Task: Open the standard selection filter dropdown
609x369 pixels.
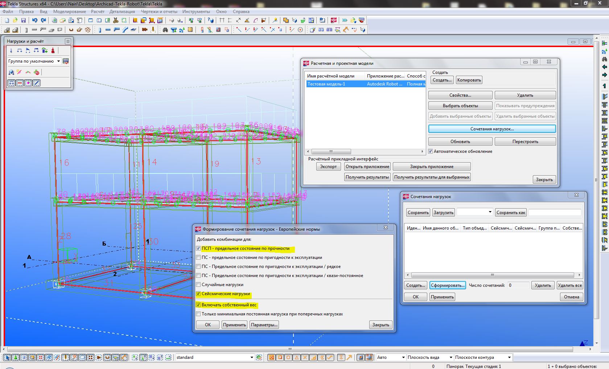Action: [252, 357]
